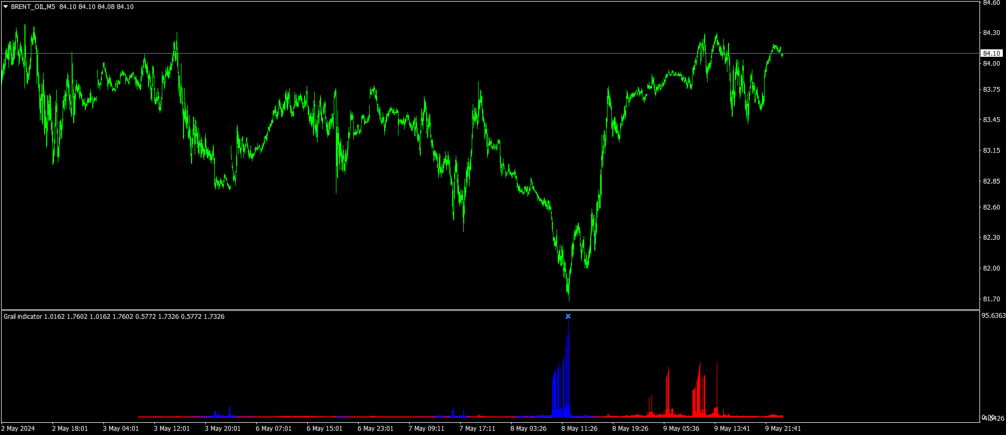
Task: Click the blue X marker in the indicator window
Action: coord(568,316)
